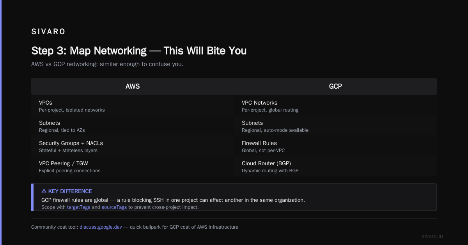
Task: Click 'Regional, auto-mode available' text
Action: tap(275, 130)
